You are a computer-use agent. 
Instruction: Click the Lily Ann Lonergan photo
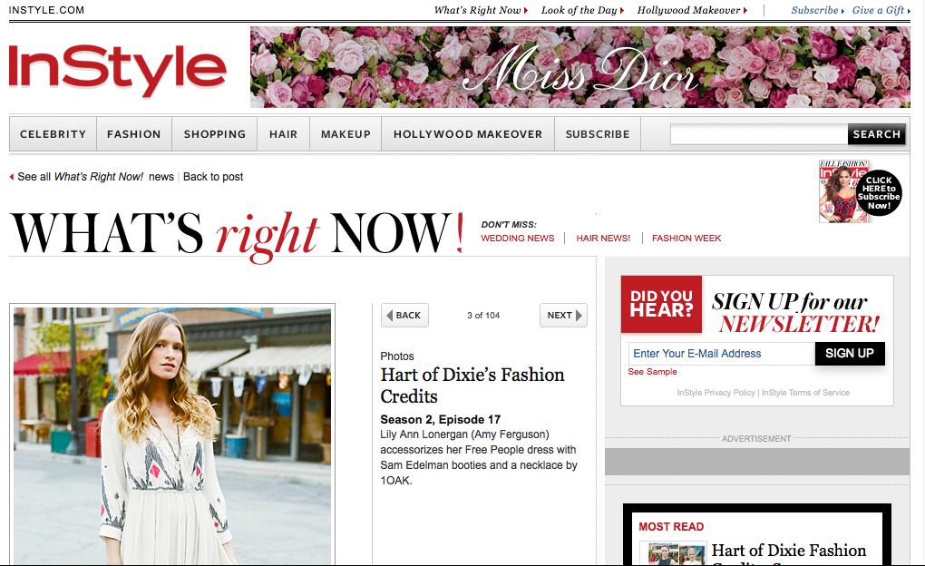(172, 435)
